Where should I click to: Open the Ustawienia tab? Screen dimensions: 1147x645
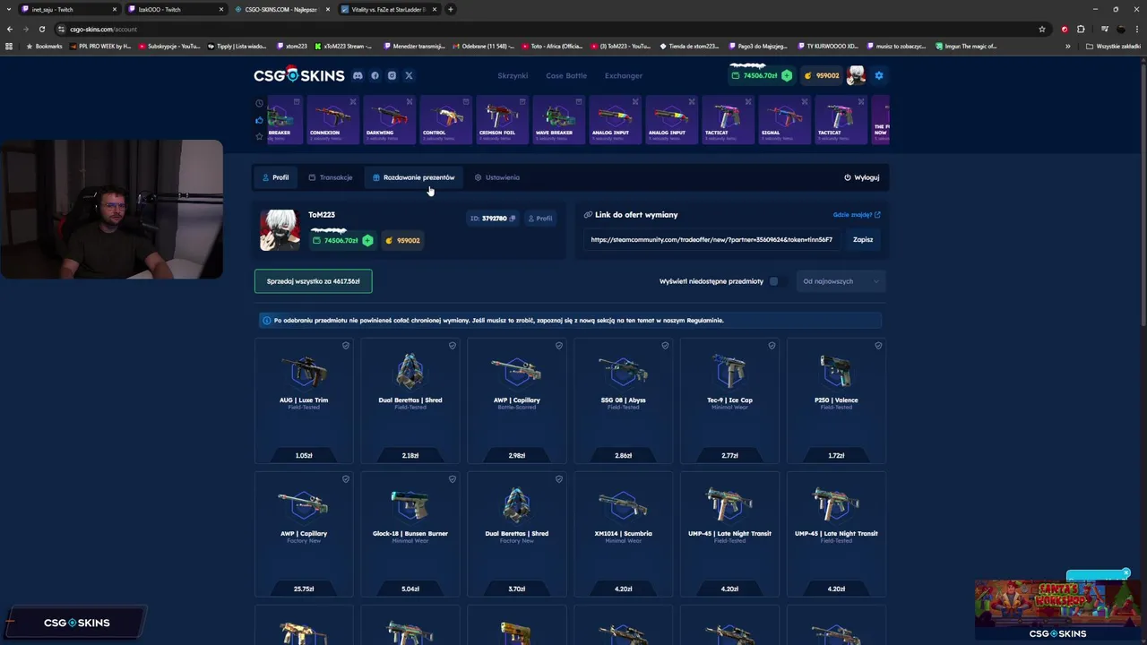497,177
